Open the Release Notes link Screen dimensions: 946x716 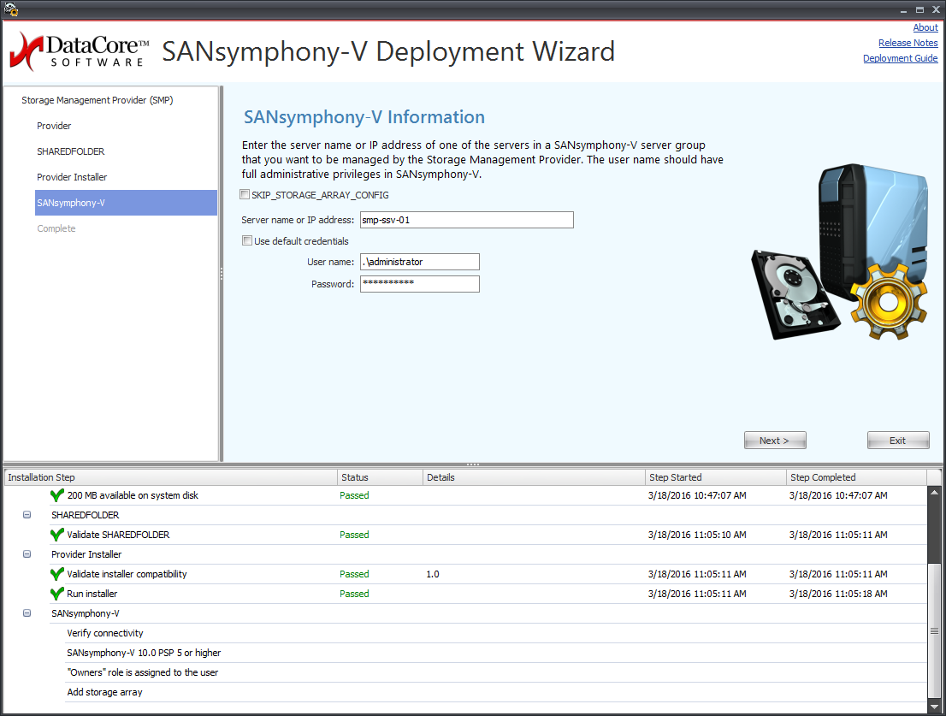[x=908, y=43]
